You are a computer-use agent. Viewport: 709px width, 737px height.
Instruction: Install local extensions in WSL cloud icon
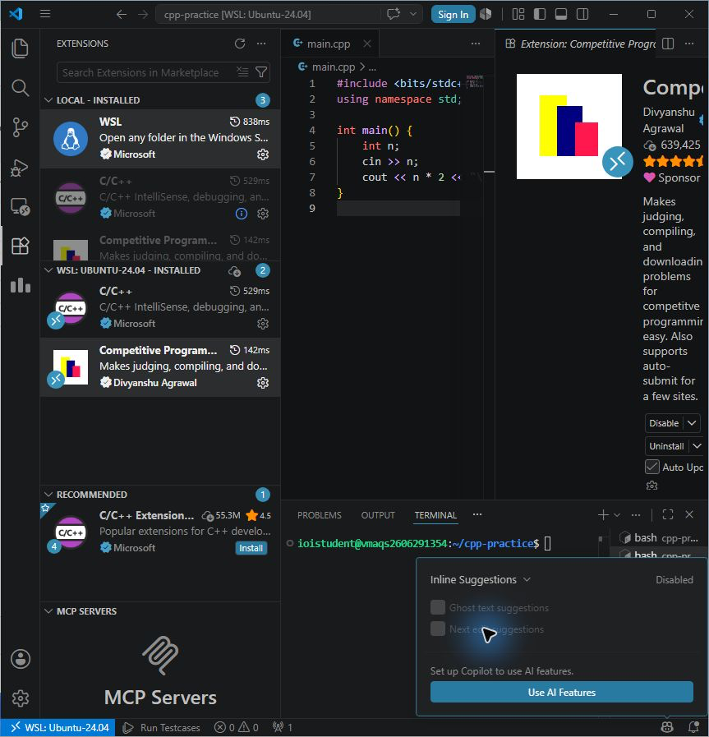tap(234, 271)
